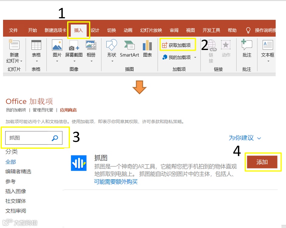Viewport: 286px width, 228px height.
Task: Click the Comment (批注) icon
Action: (x=246, y=45)
